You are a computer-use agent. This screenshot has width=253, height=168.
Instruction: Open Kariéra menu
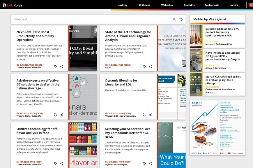pos(234,5)
